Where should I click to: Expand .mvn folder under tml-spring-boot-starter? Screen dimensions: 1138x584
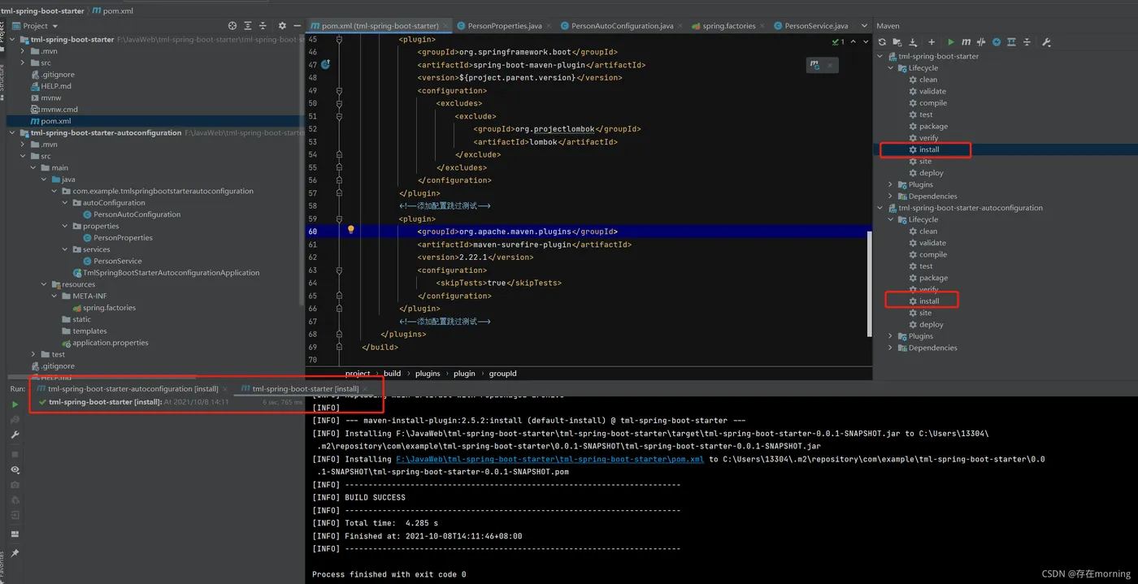(x=24, y=51)
